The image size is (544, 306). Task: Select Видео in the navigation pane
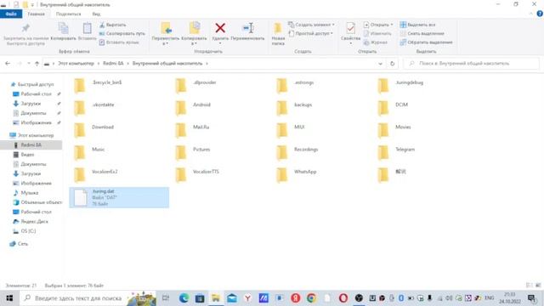tap(24, 155)
